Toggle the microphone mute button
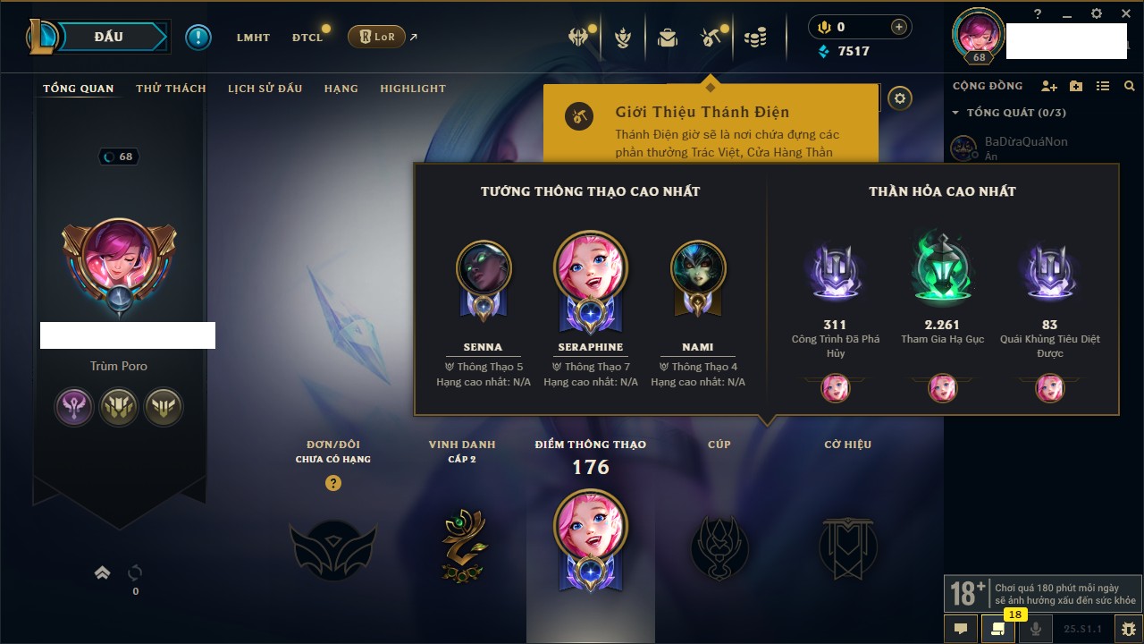This screenshot has width=1144, height=644. coord(1037,629)
